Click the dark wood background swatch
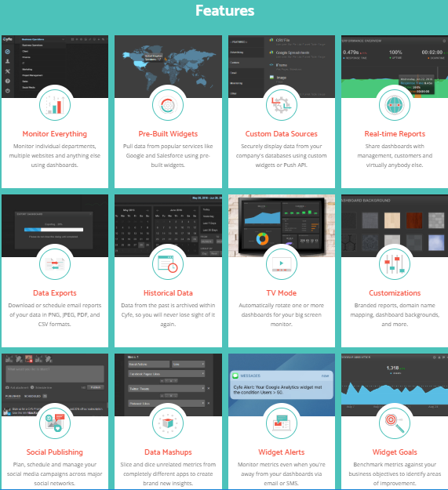Image resolution: width=448 pixels, height=490 pixels. click(414, 220)
